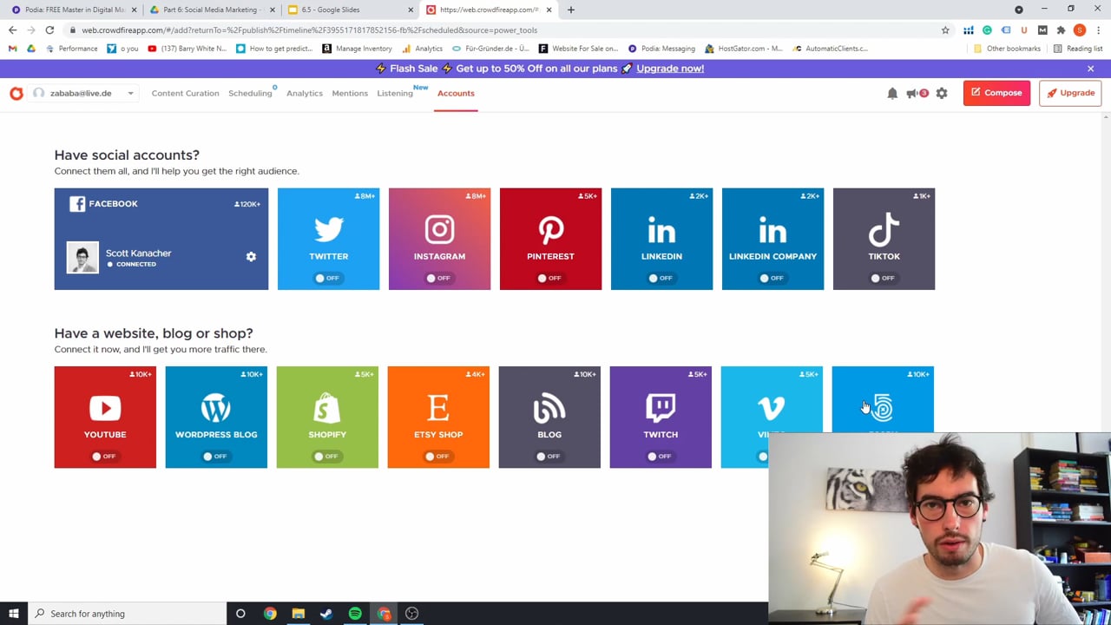Screen dimensions: 1111x625
Task: Switch to the Analytics tab
Action: (x=304, y=93)
